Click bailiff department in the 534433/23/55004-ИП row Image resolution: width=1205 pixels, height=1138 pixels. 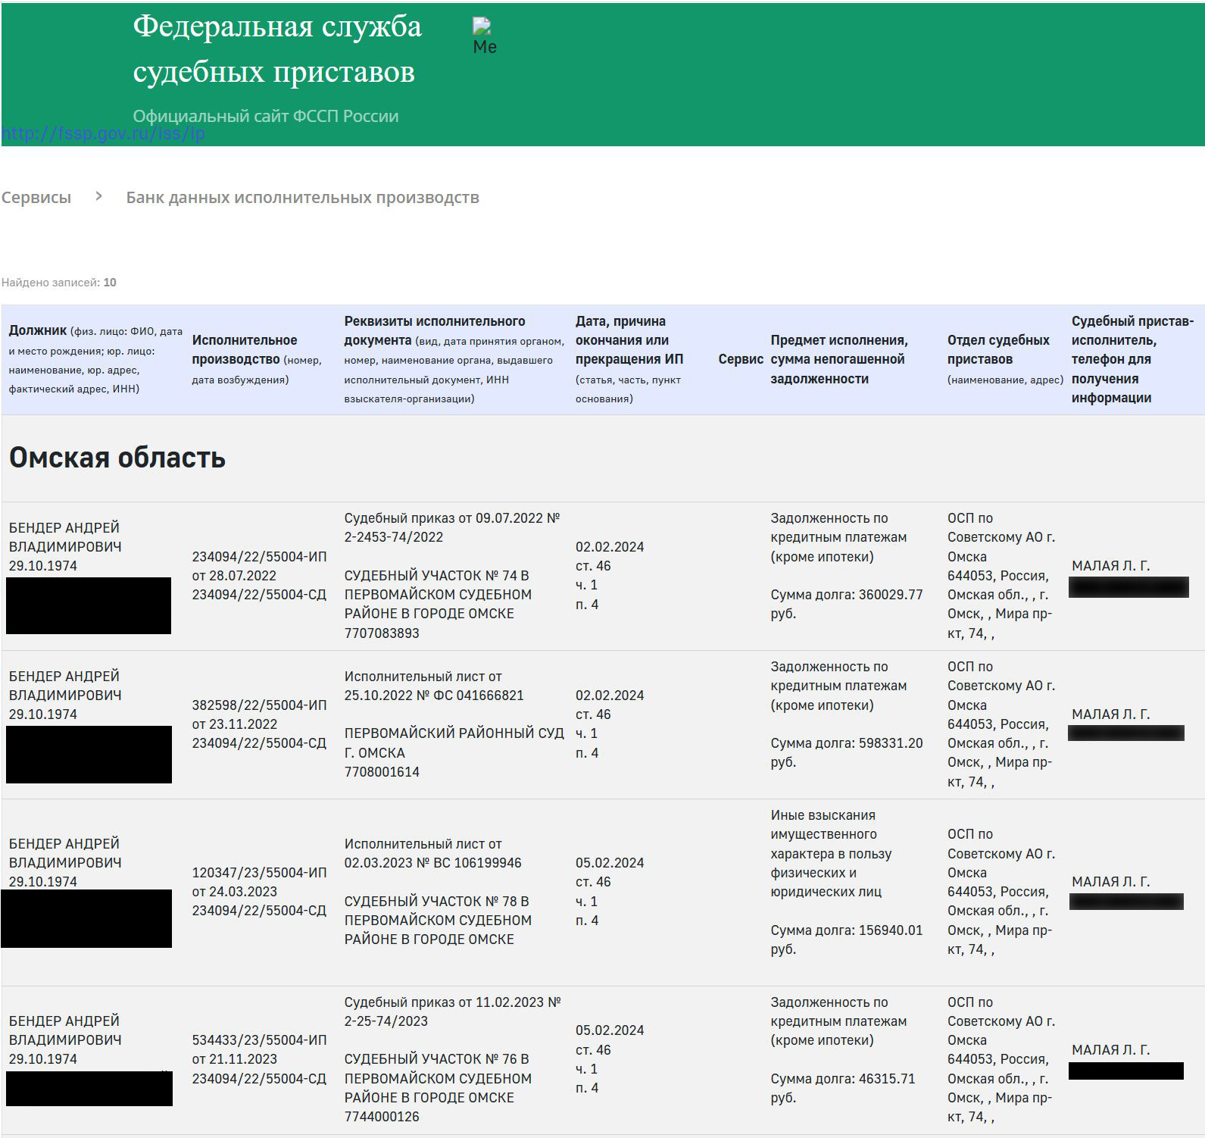click(x=1001, y=1059)
